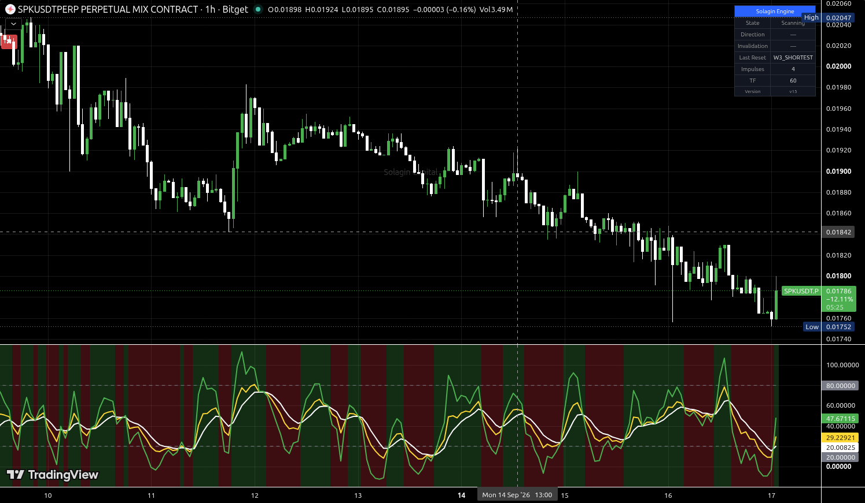Click the dash value in the Invalidation row
The height and width of the screenshot is (503, 865).
coord(793,46)
